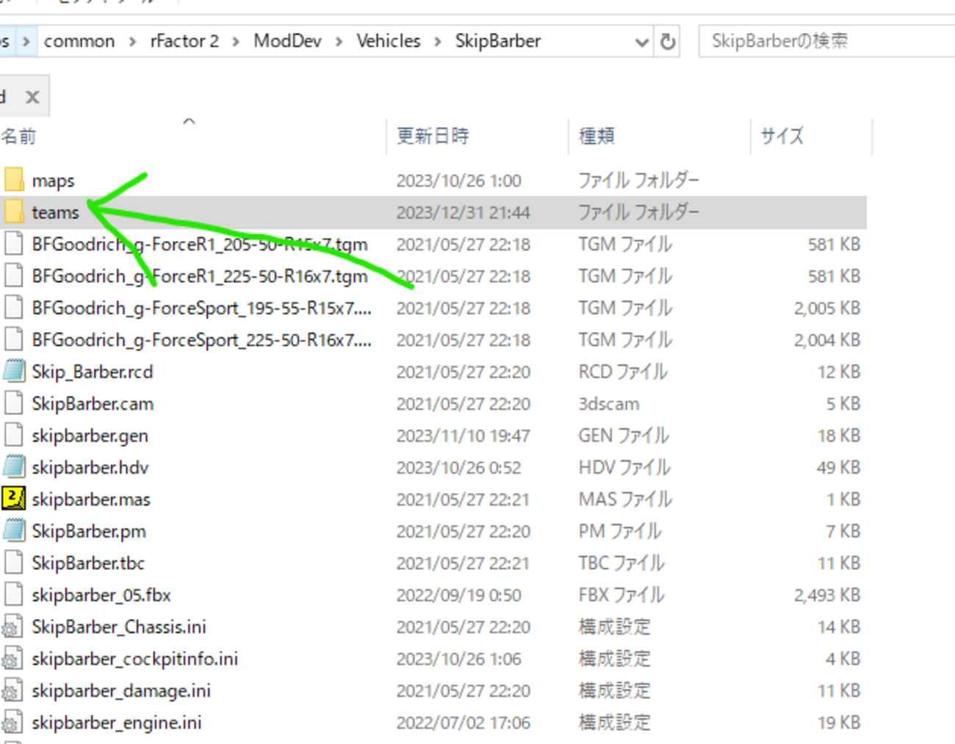Click the Skip_Barber.rcd file icon

(13, 372)
